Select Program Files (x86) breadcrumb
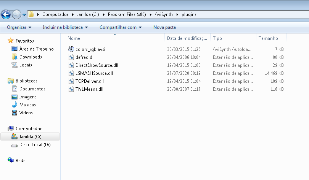This screenshot has height=180, width=309. point(127,14)
